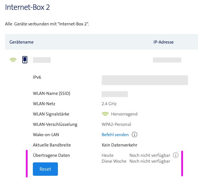Select the redacted device name in the row
The image size is (198, 178).
point(42,60)
